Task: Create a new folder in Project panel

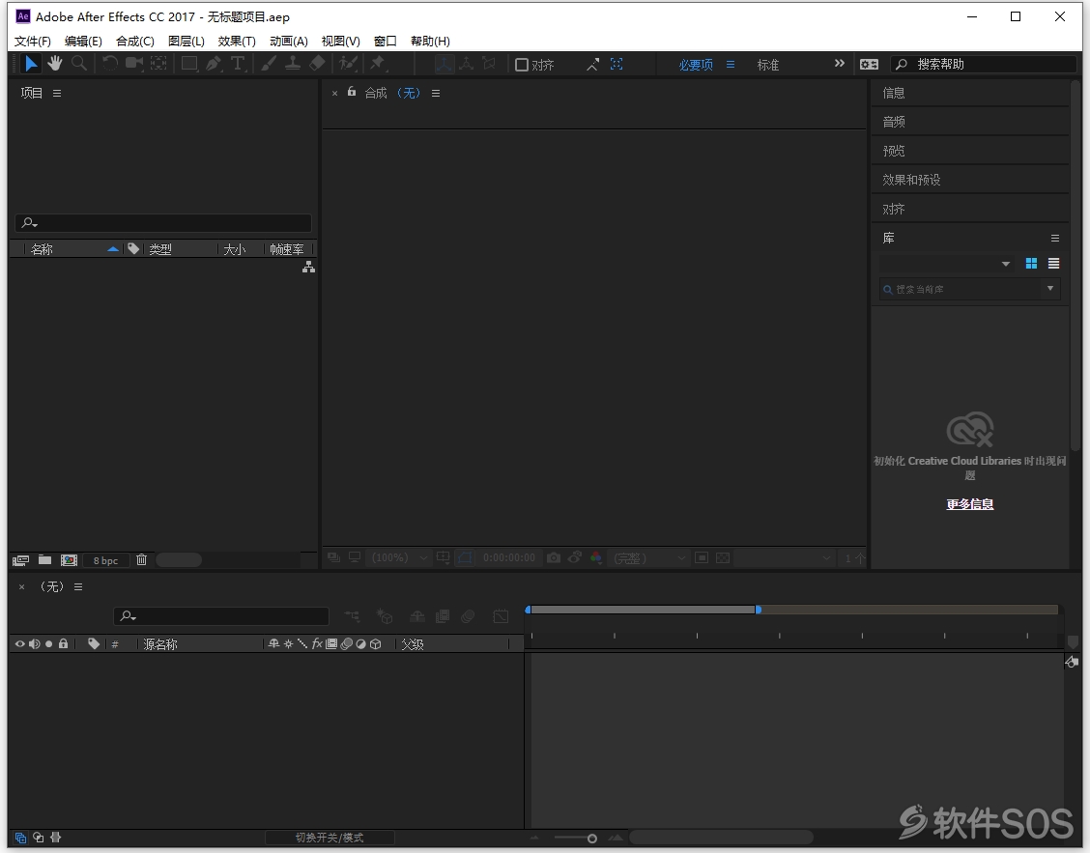Action: point(44,559)
